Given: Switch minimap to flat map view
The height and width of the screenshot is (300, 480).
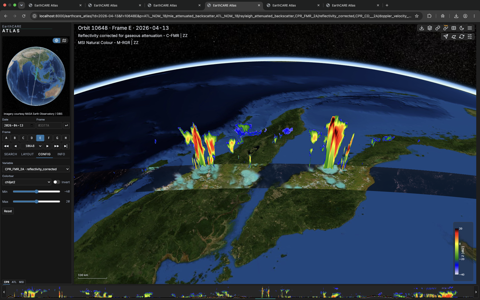Looking at the screenshot, I should coord(64,40).
